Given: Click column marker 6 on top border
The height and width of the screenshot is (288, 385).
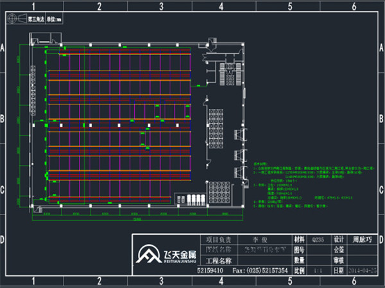Looking at the screenshot, I should point(354,6).
